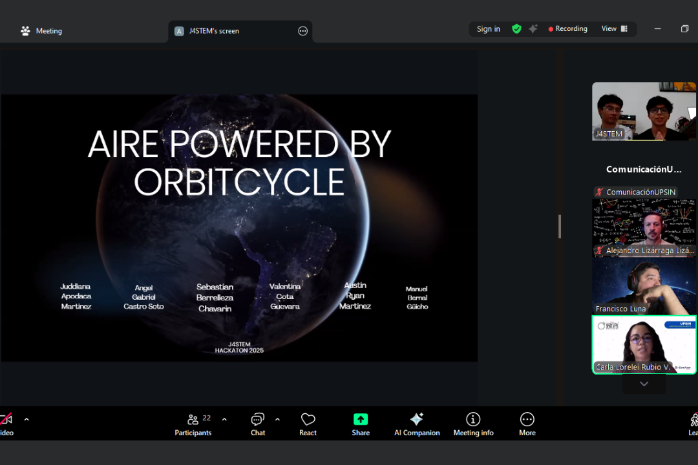Click the green Share screen button
The height and width of the screenshot is (465, 698).
pos(361,424)
